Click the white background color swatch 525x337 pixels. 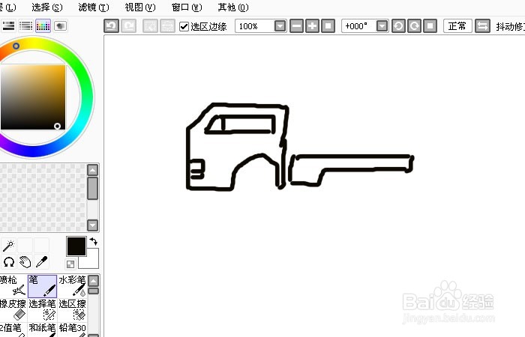pos(93,262)
